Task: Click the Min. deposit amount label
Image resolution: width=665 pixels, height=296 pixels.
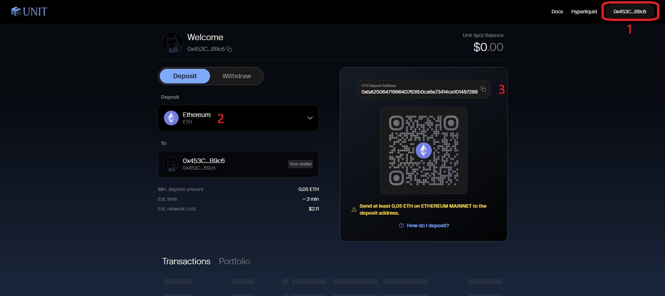Action: point(181,189)
